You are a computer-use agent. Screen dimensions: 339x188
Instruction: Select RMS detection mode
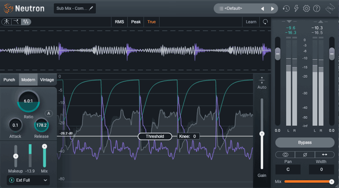[x=119, y=22]
